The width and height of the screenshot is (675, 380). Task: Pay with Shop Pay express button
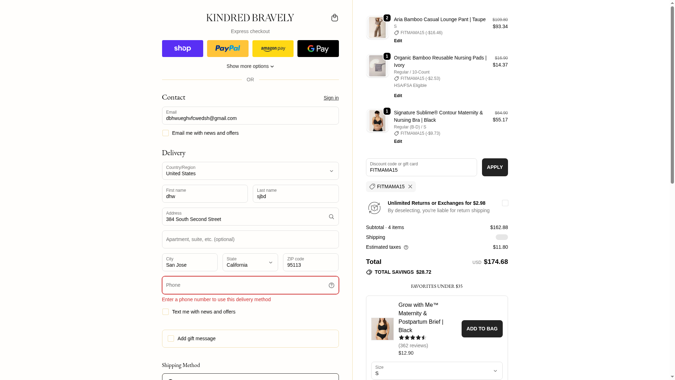182,49
